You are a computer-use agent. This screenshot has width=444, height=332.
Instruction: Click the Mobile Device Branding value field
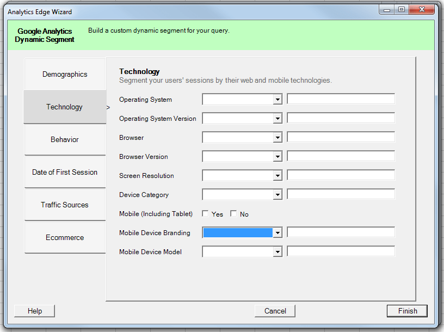(341, 233)
